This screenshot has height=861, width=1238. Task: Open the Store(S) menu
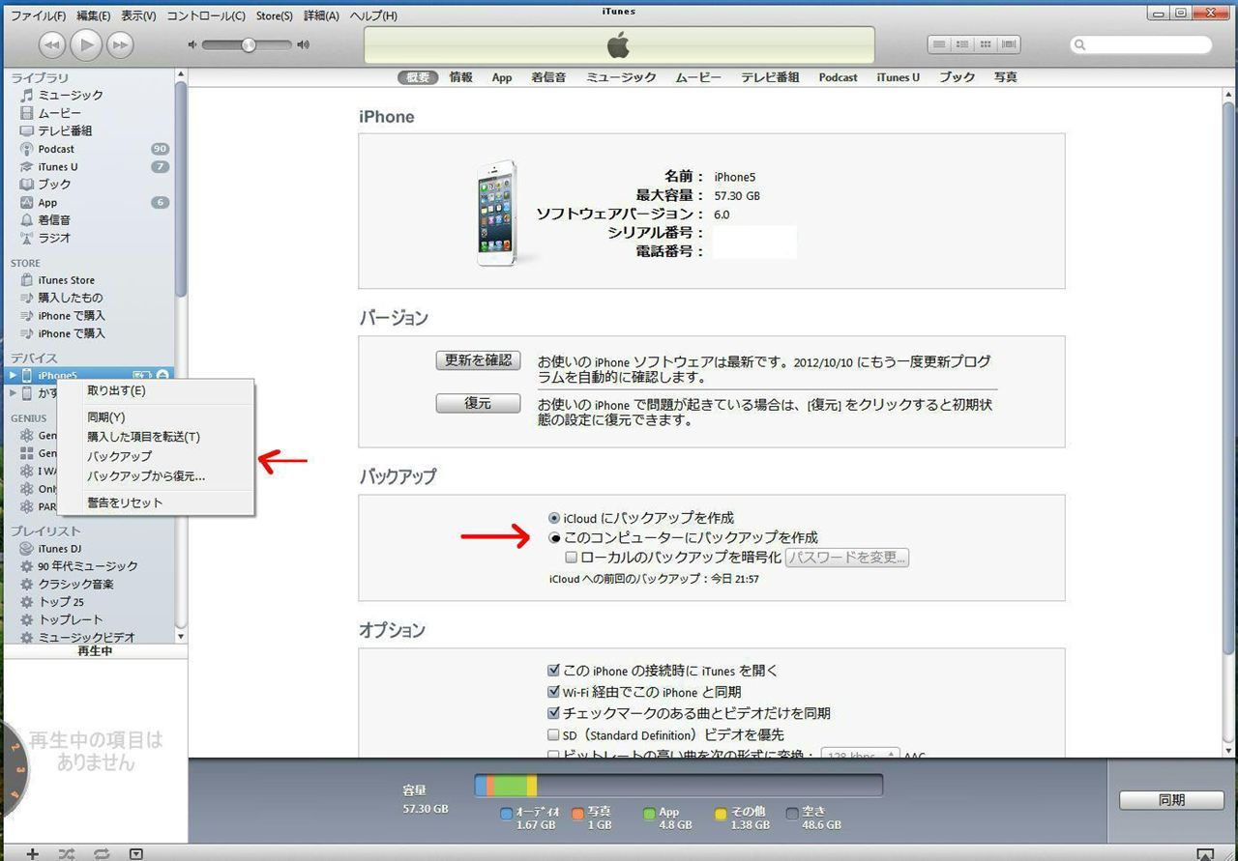pos(275,16)
